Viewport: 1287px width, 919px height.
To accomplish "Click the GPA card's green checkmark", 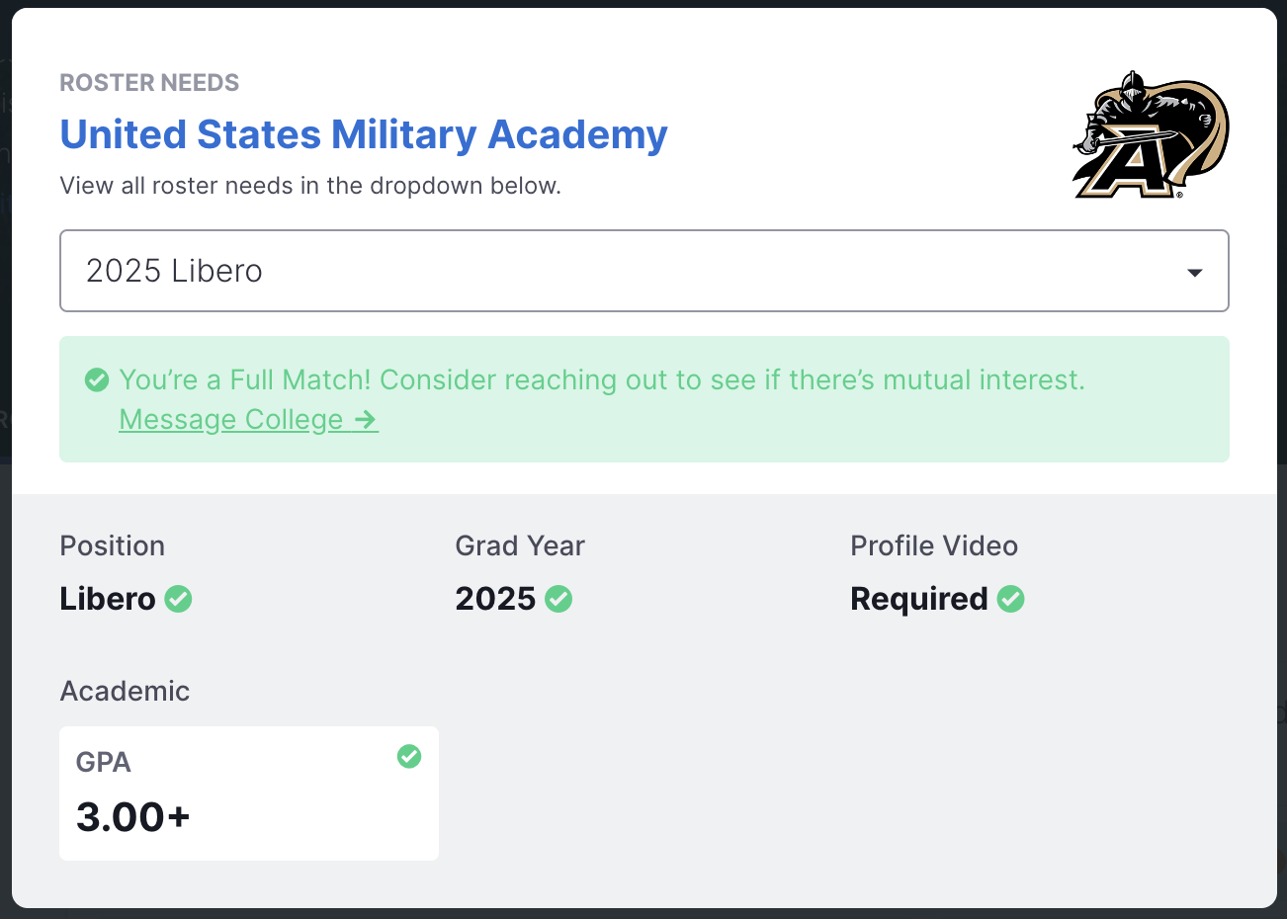I will point(409,757).
